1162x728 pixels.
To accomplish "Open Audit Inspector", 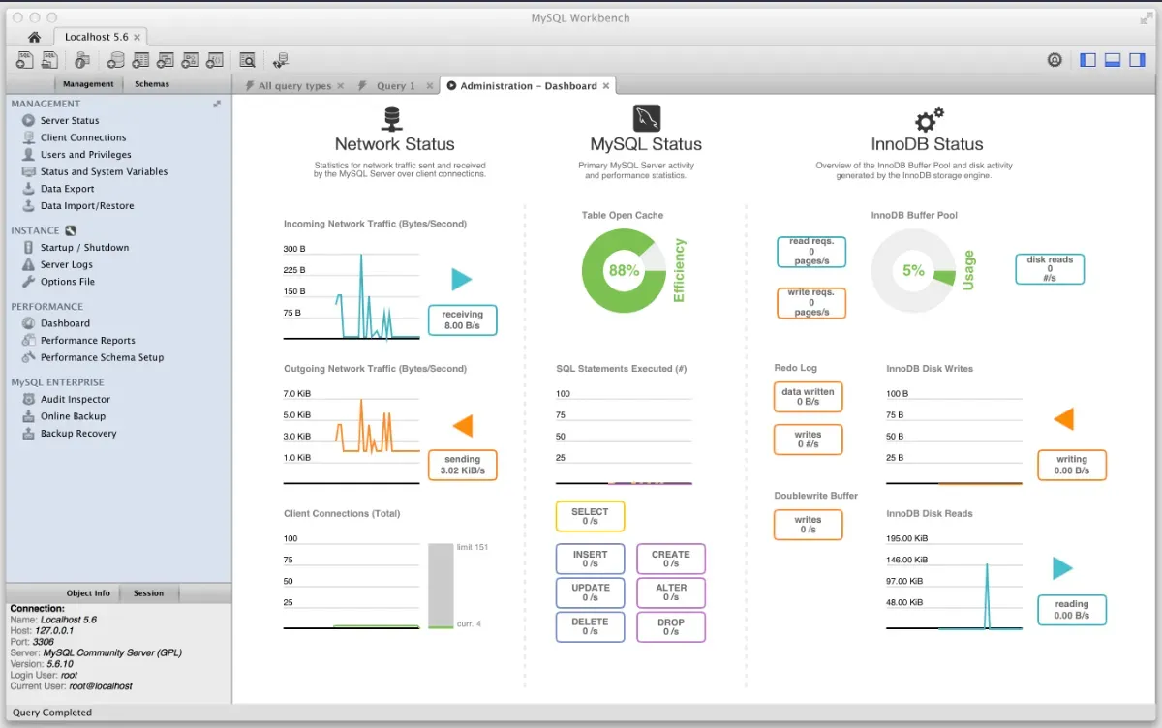I will (x=76, y=399).
